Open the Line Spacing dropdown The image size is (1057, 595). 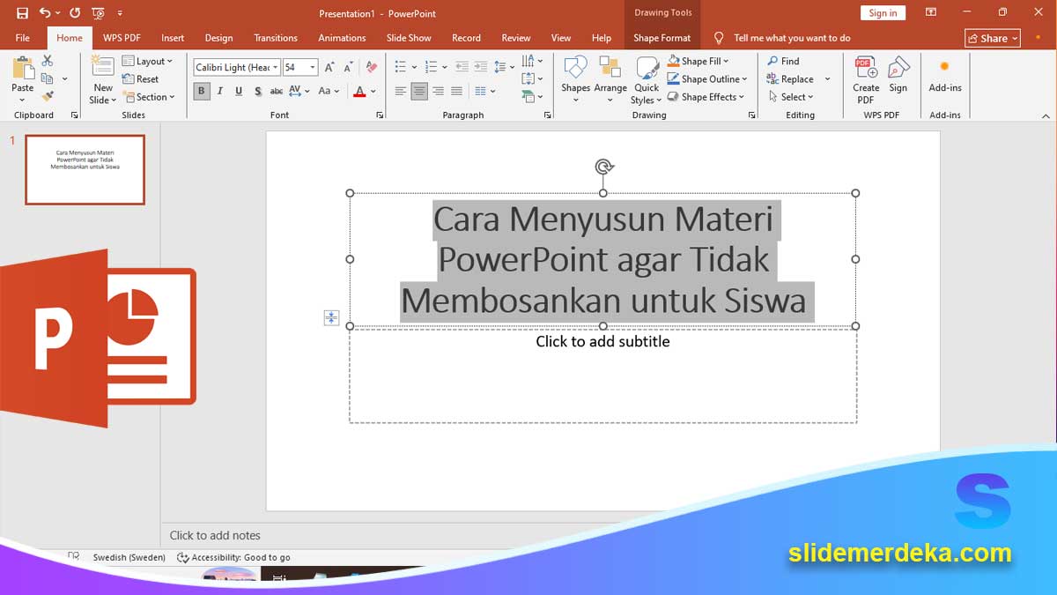tap(504, 67)
